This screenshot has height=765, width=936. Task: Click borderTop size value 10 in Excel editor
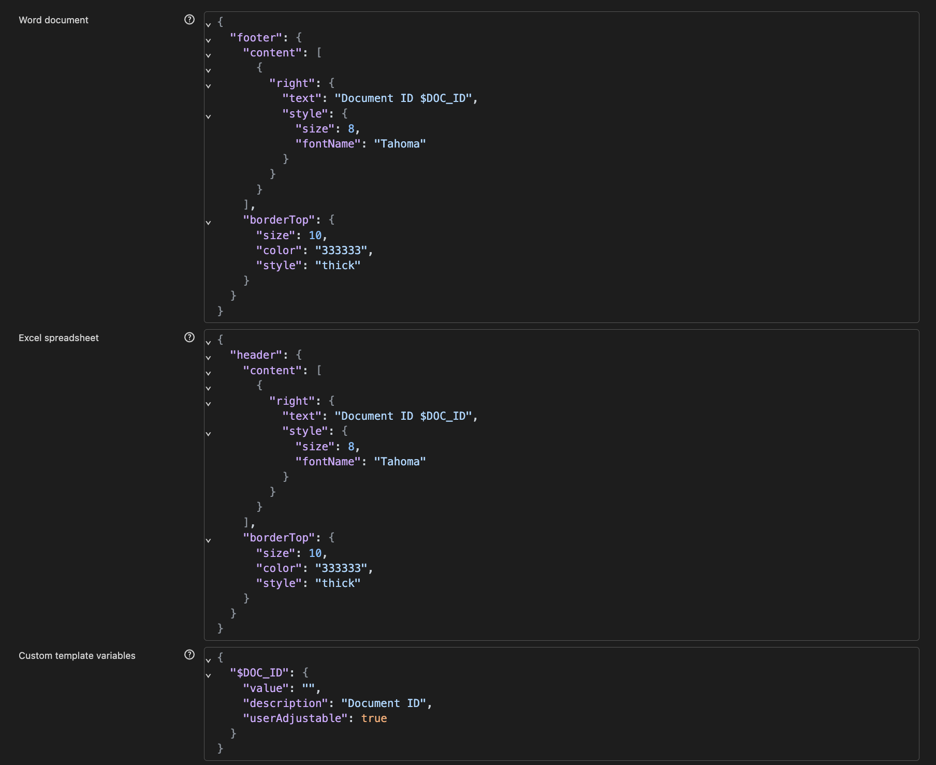315,553
